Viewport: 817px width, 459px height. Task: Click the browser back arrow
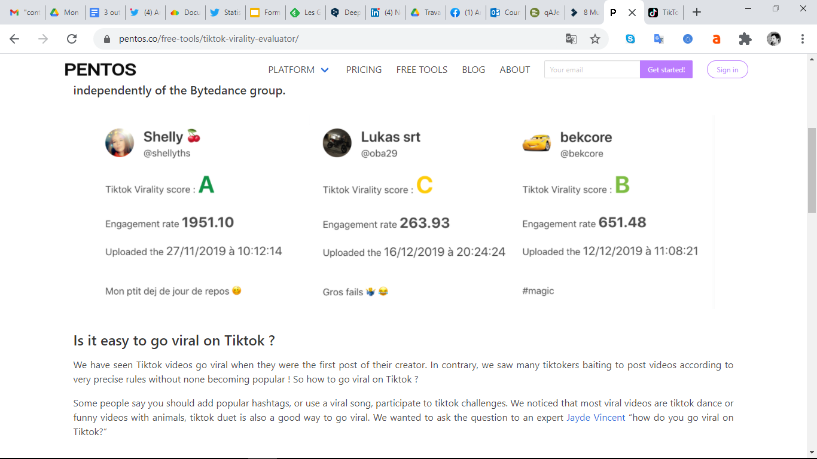coord(14,39)
